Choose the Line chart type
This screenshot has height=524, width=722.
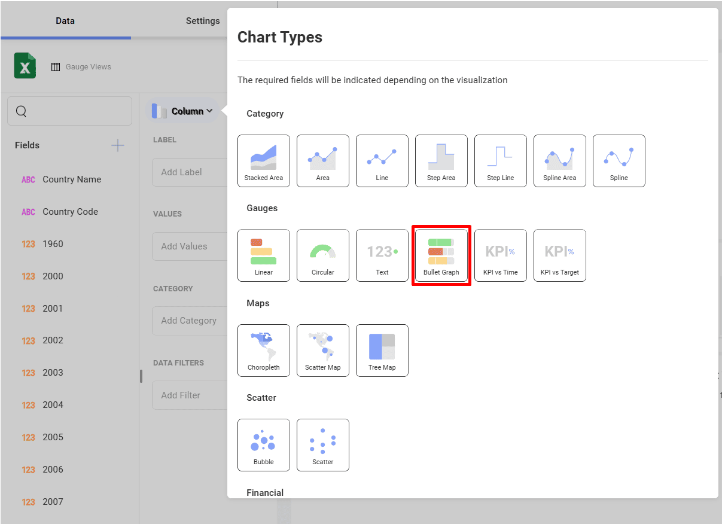382,161
